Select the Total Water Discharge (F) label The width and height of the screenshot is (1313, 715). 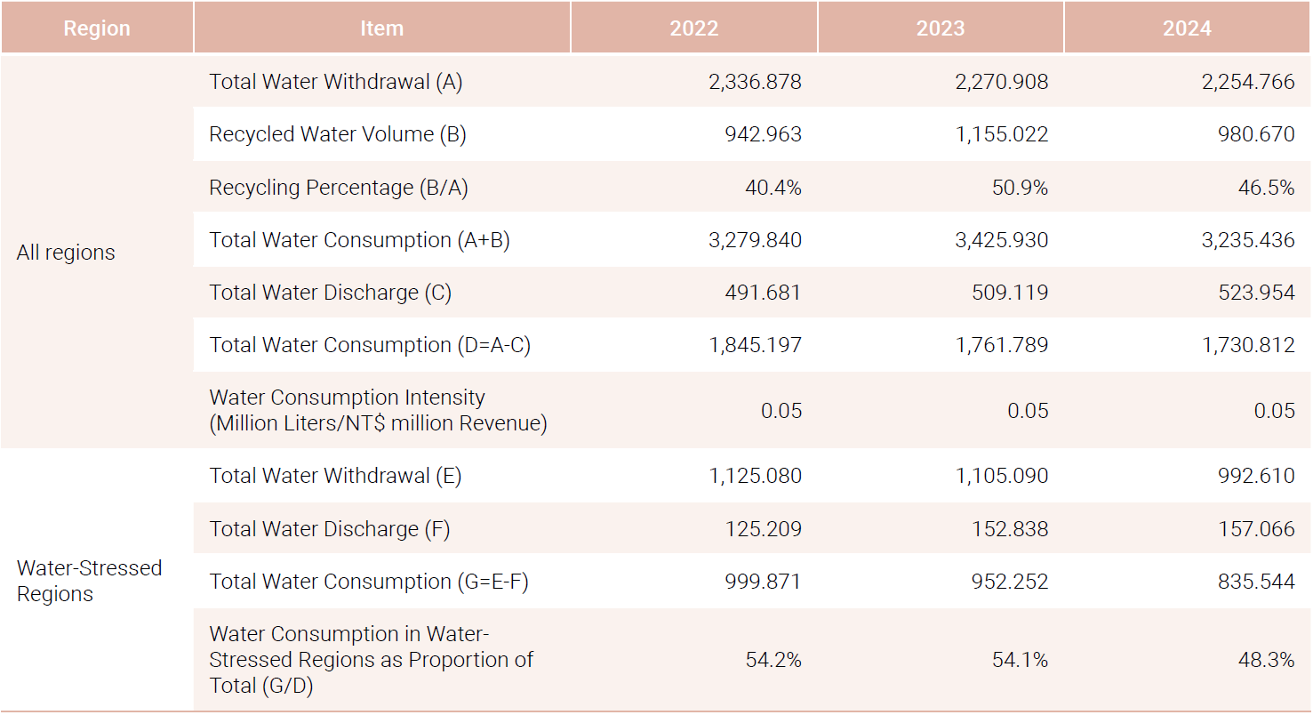329,529
